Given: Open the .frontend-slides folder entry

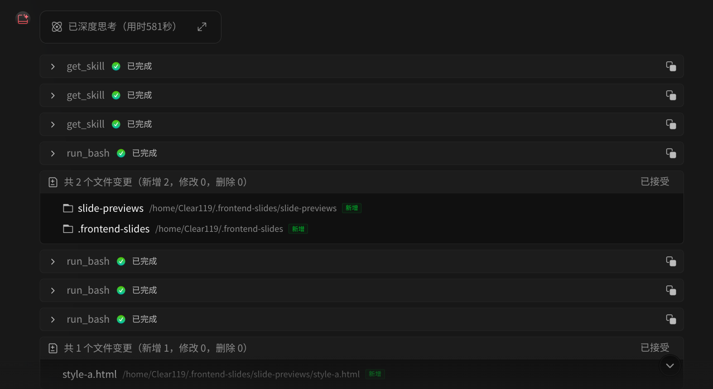Looking at the screenshot, I should pyautogui.click(x=114, y=228).
